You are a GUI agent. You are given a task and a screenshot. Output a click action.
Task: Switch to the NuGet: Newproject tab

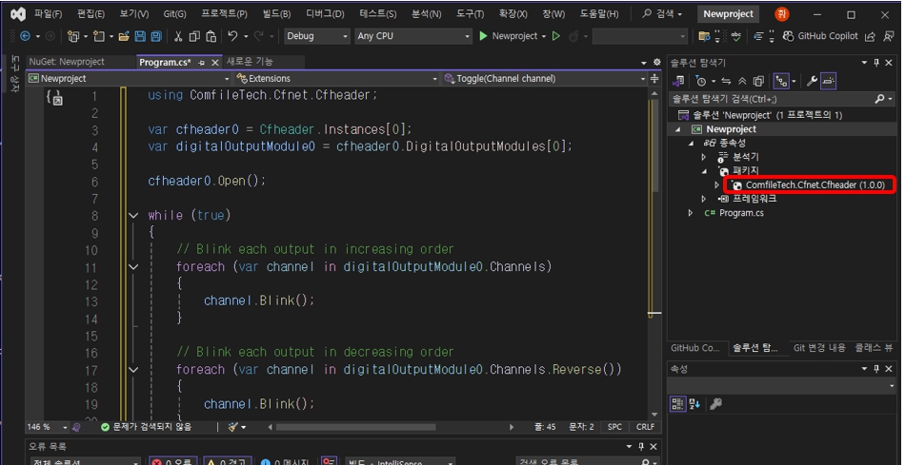[x=67, y=62]
